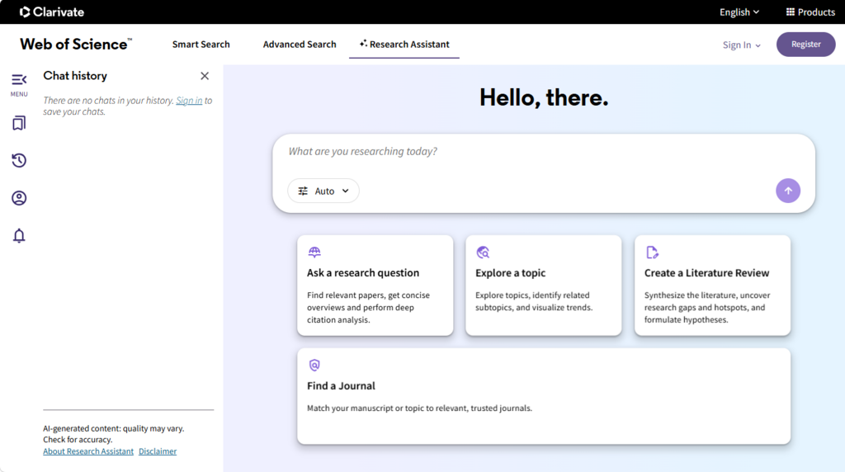The image size is (845, 472).
Task: Focus the What are you researching today field
Action: [543, 151]
